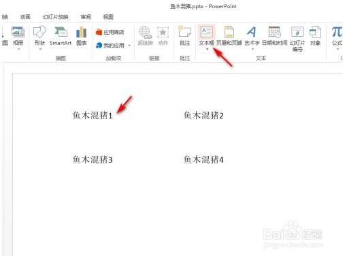Open Header and Footer (页眉和页脚)
This screenshot has width=345, height=256.
(229, 36)
